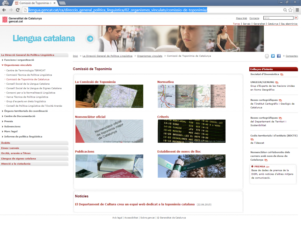Image resolution: width=301 pixels, height=233 pixels.
Task: Click Generalitat de Catalunya logo
Action: [22, 20]
